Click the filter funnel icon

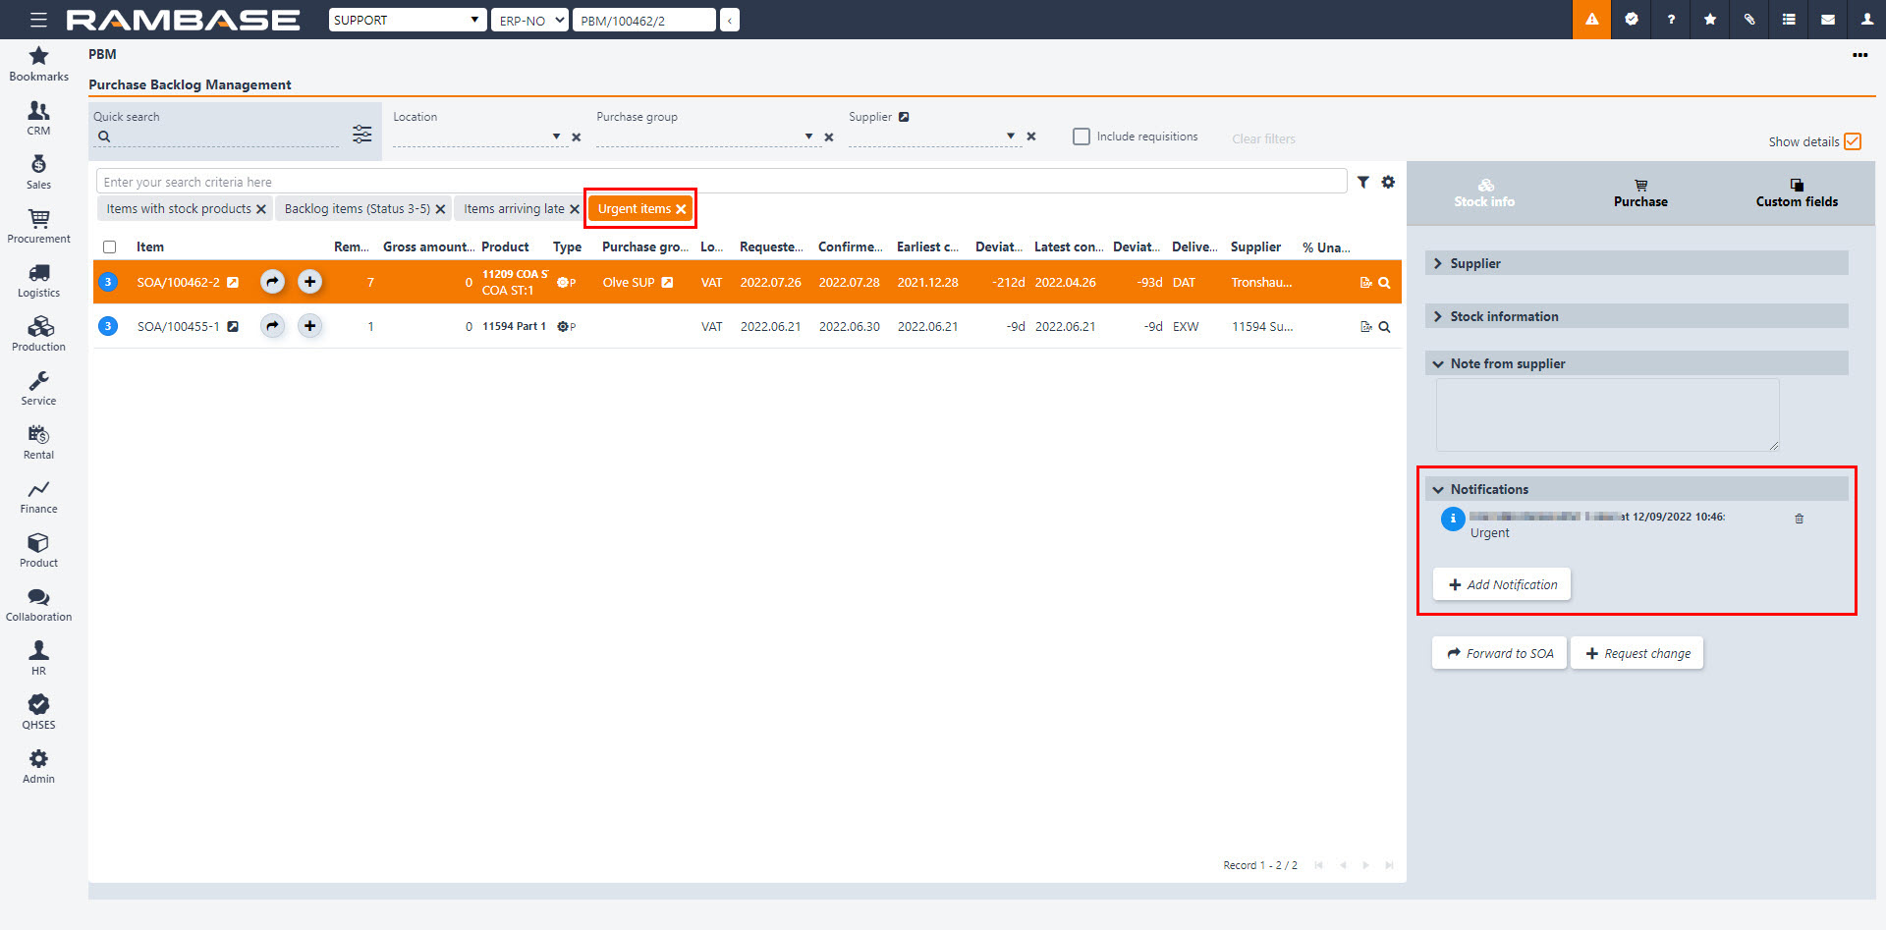(x=1363, y=182)
